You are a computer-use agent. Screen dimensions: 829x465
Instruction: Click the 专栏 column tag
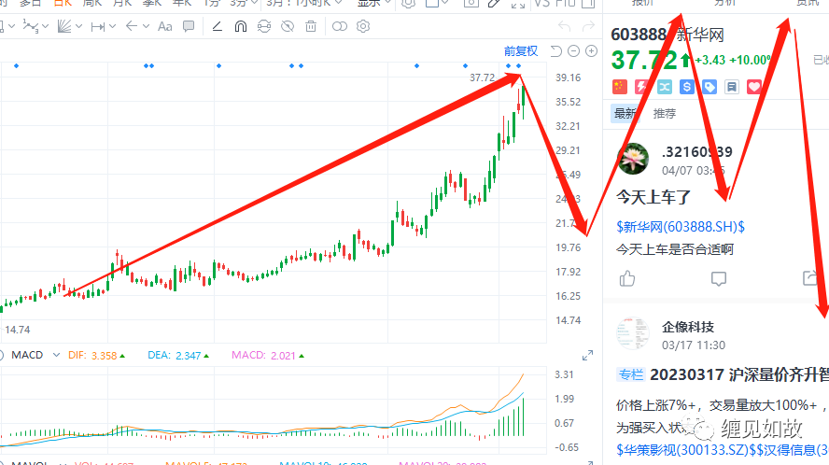(x=631, y=375)
